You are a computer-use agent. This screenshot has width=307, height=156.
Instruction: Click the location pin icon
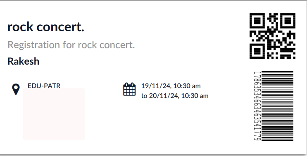pyautogui.click(x=16, y=89)
